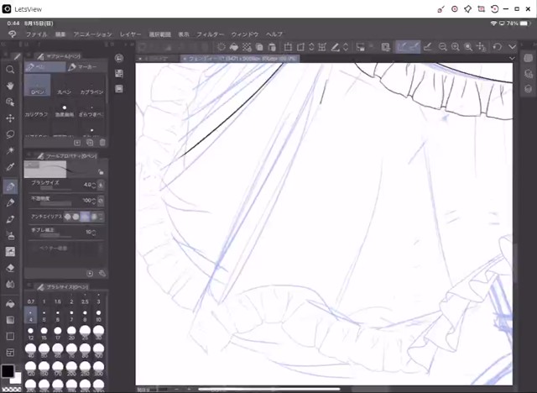Click the Undo arrow in command bar
This screenshot has width=537, height=393.
coord(497,47)
